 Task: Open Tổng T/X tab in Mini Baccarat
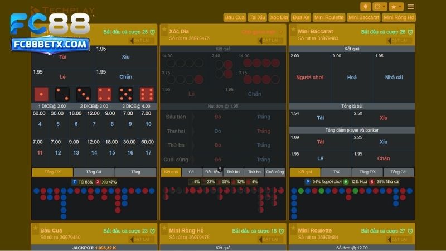367,172
